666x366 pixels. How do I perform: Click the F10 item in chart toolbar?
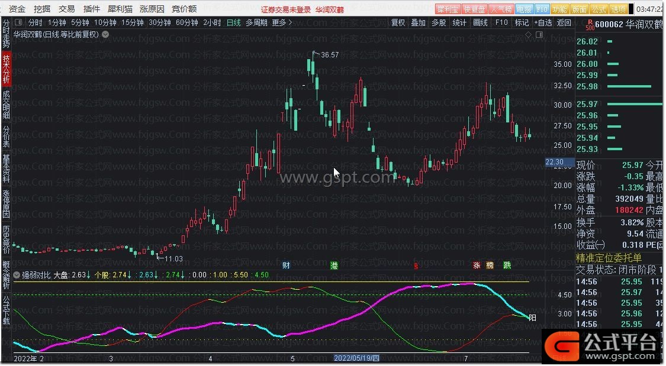[501, 22]
